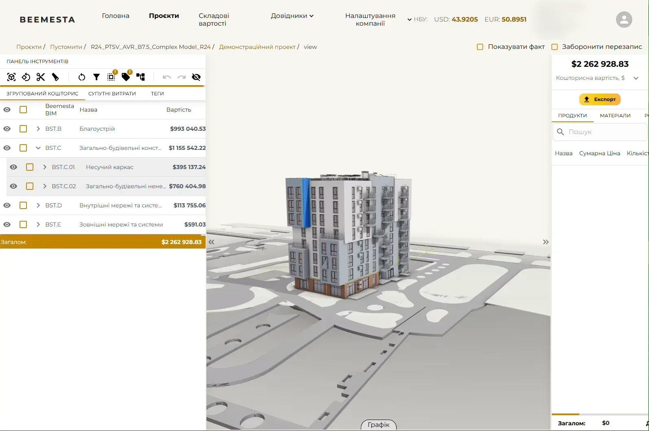This screenshot has width=649, height=431.
Task: Expand the BST.C.02 tree row
Action: coord(45,186)
